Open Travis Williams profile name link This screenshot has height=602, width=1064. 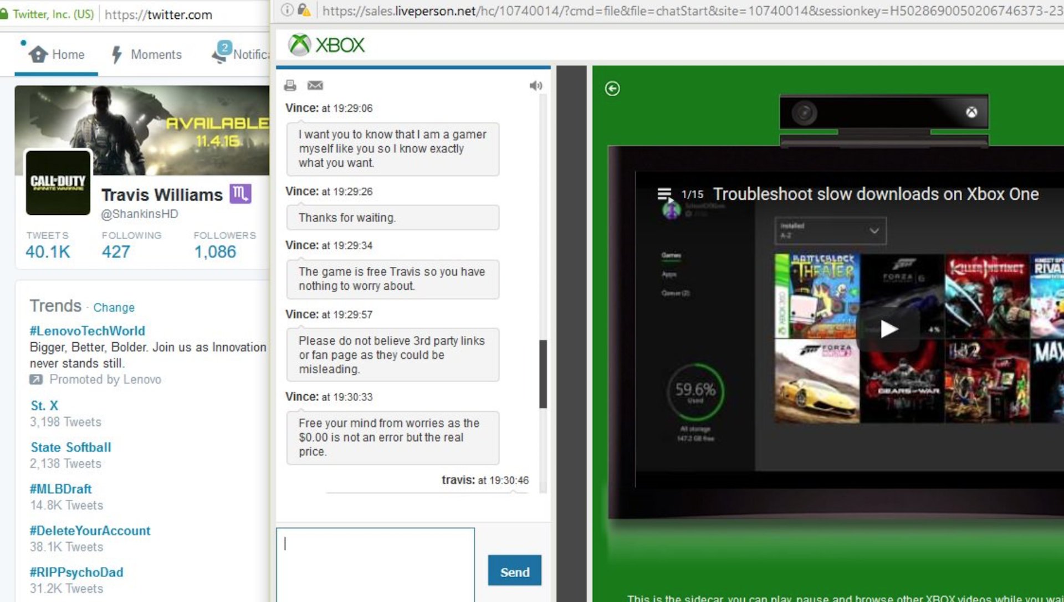[162, 195]
